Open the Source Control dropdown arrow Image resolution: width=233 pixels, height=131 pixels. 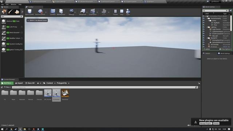46,12
